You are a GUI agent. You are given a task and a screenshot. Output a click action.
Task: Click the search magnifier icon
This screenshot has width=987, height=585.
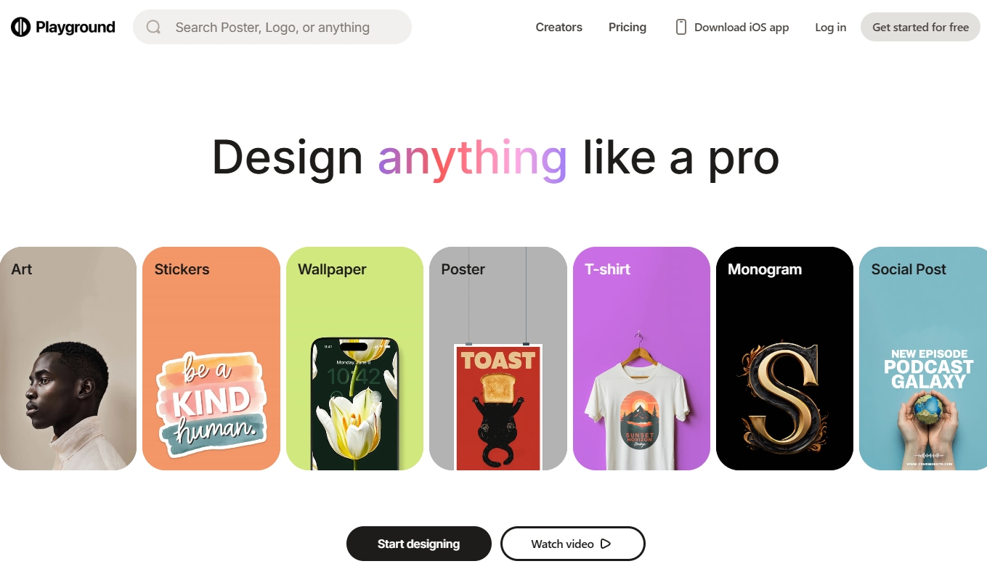pyautogui.click(x=153, y=27)
